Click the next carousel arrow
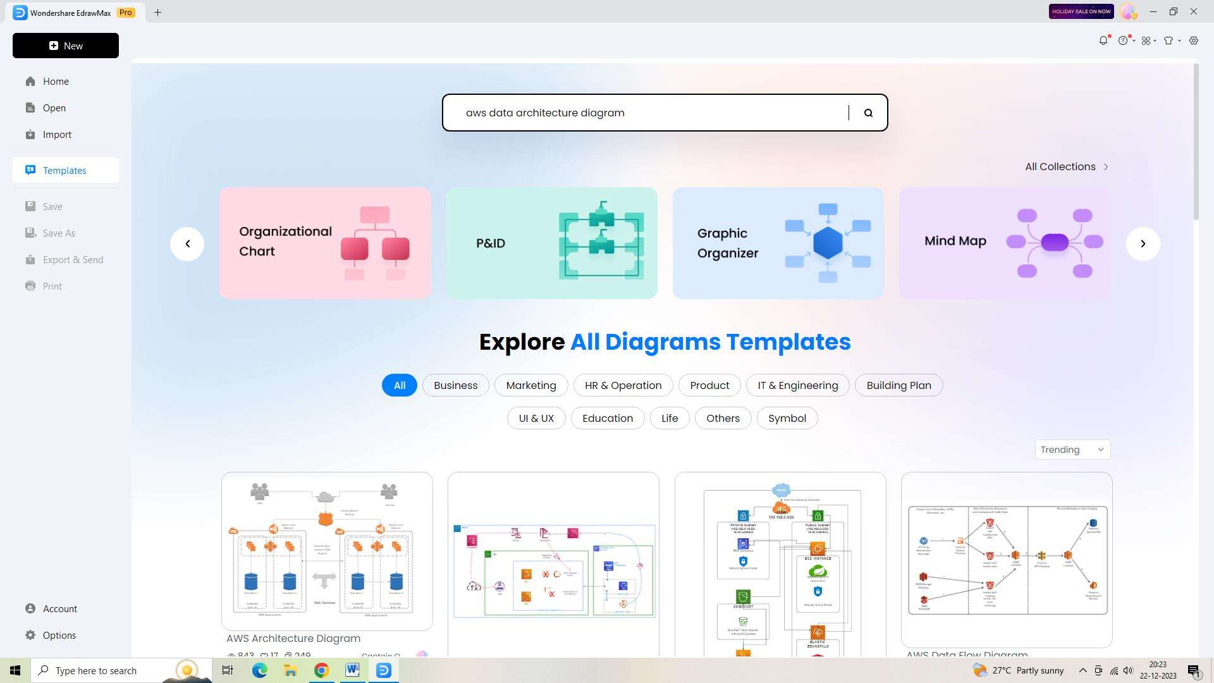The height and width of the screenshot is (683, 1214). (1143, 243)
